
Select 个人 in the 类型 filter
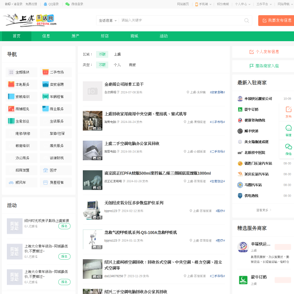pyautogui.click(x=117, y=65)
